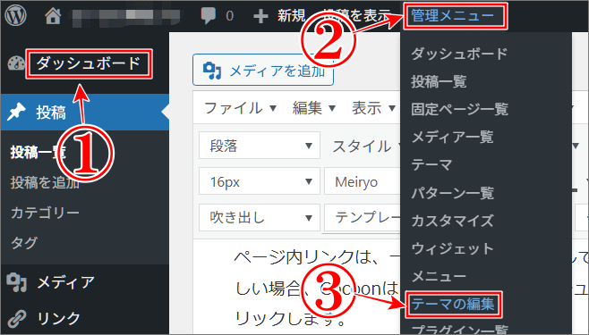
Task: Open ダッシュボード in the sidebar
Action: coord(89,63)
